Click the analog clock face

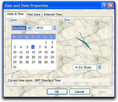pyautogui.click(x=85, y=43)
